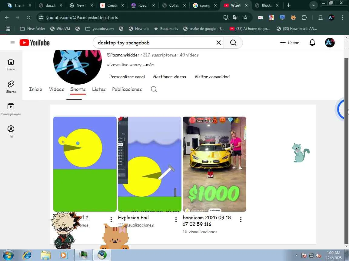
Task: Navigate back in the browser
Action: click(7, 18)
